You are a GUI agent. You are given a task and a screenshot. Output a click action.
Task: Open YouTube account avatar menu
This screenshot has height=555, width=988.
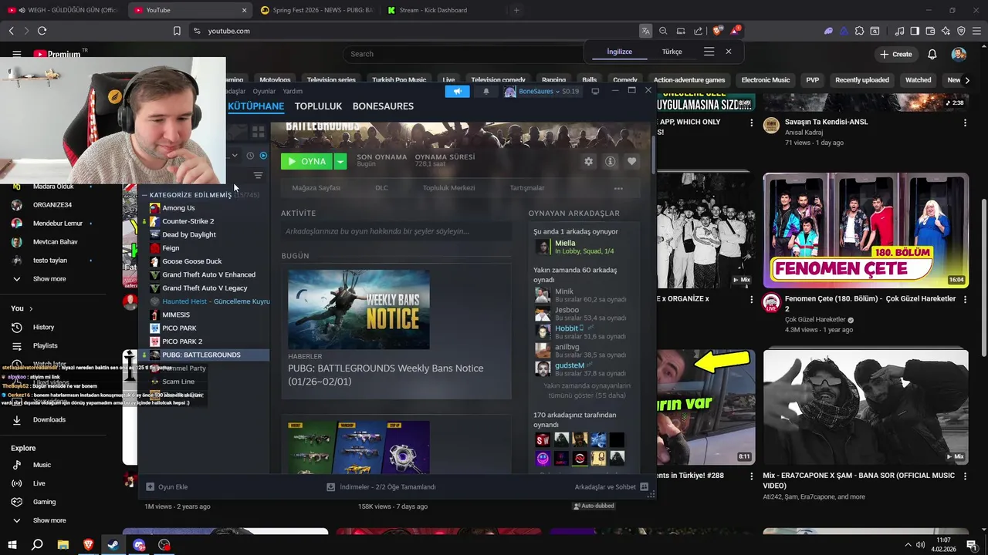959,54
